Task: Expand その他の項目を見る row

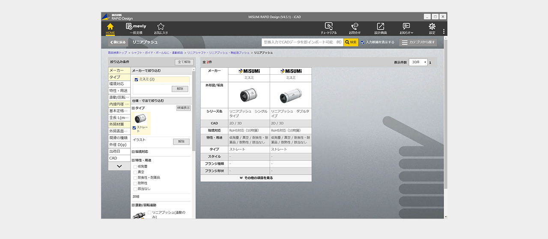Action: click(x=256, y=178)
